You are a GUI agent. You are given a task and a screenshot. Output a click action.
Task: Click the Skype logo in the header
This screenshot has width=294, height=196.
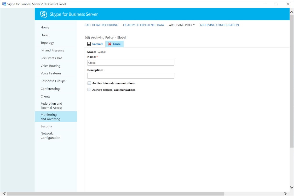coord(44,14)
